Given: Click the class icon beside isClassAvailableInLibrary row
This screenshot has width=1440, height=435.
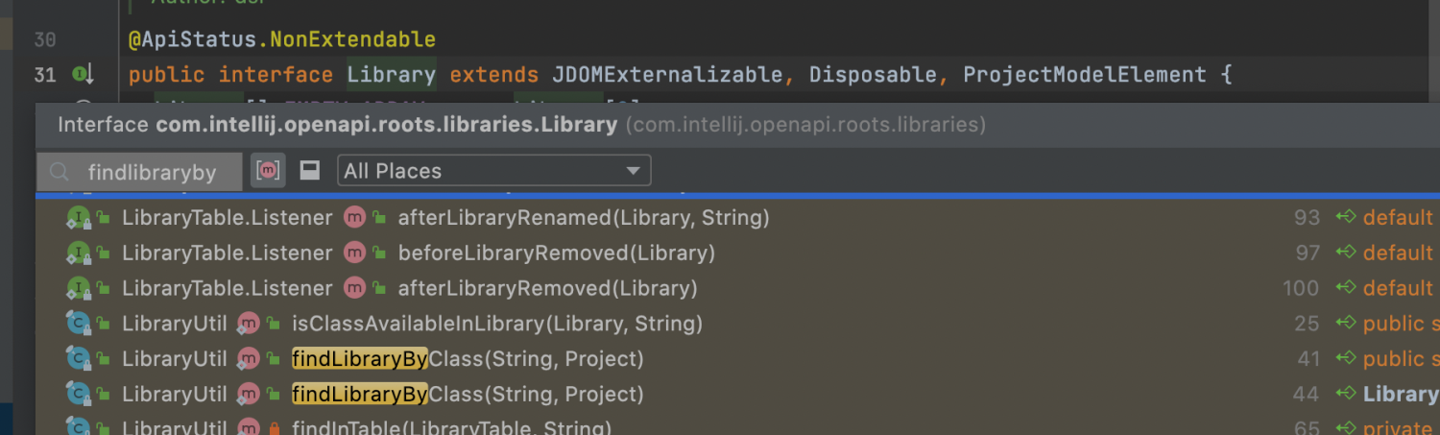Looking at the screenshot, I should click(78, 324).
